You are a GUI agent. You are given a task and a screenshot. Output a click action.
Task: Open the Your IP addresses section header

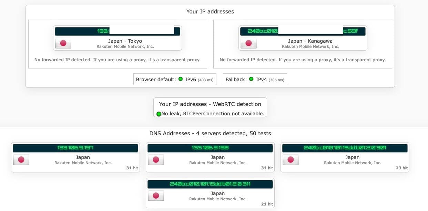[x=210, y=11]
